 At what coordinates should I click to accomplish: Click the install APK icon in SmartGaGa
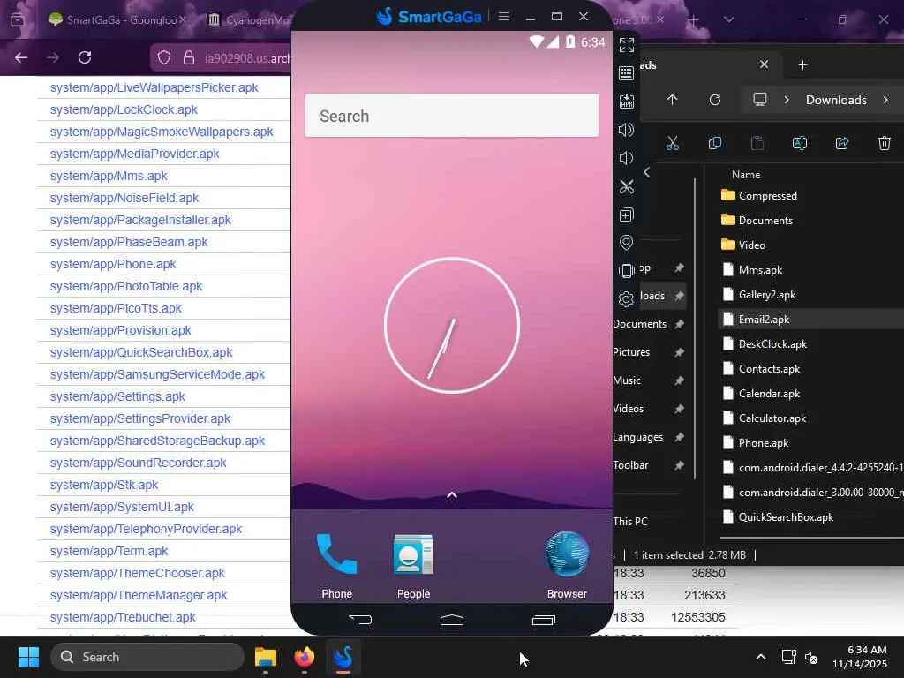pyautogui.click(x=626, y=102)
